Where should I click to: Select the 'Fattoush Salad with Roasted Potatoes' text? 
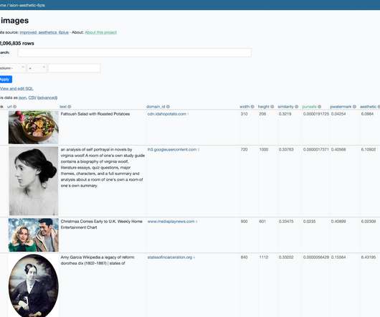click(x=95, y=114)
